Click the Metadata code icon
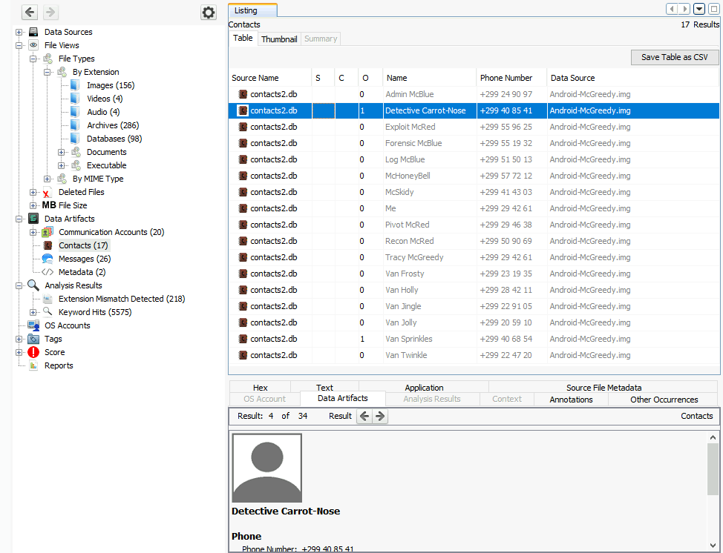Viewport: 723px width, 553px height. coord(48,272)
